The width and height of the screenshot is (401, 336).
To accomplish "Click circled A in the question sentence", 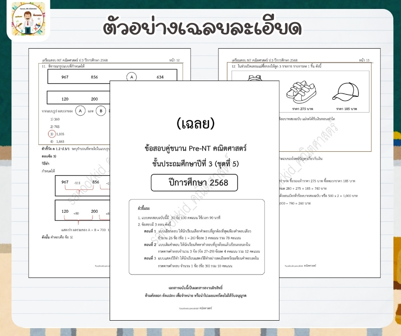I will click(x=80, y=111).
